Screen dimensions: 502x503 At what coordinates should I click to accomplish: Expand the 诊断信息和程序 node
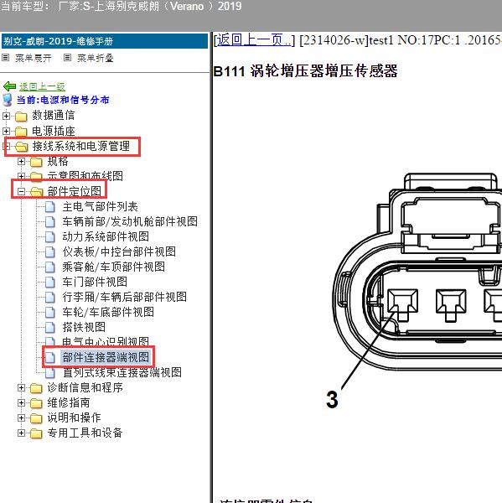[x=21, y=388]
